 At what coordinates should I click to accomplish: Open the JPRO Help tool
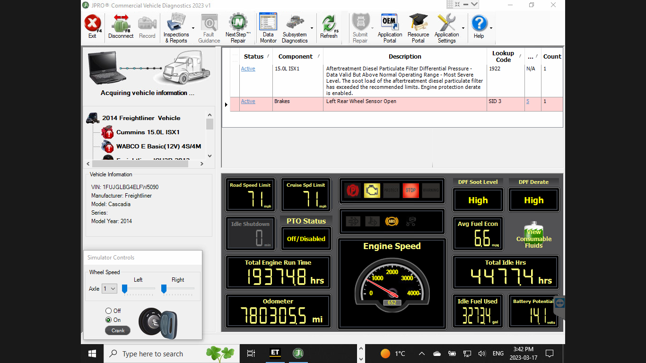click(x=480, y=24)
